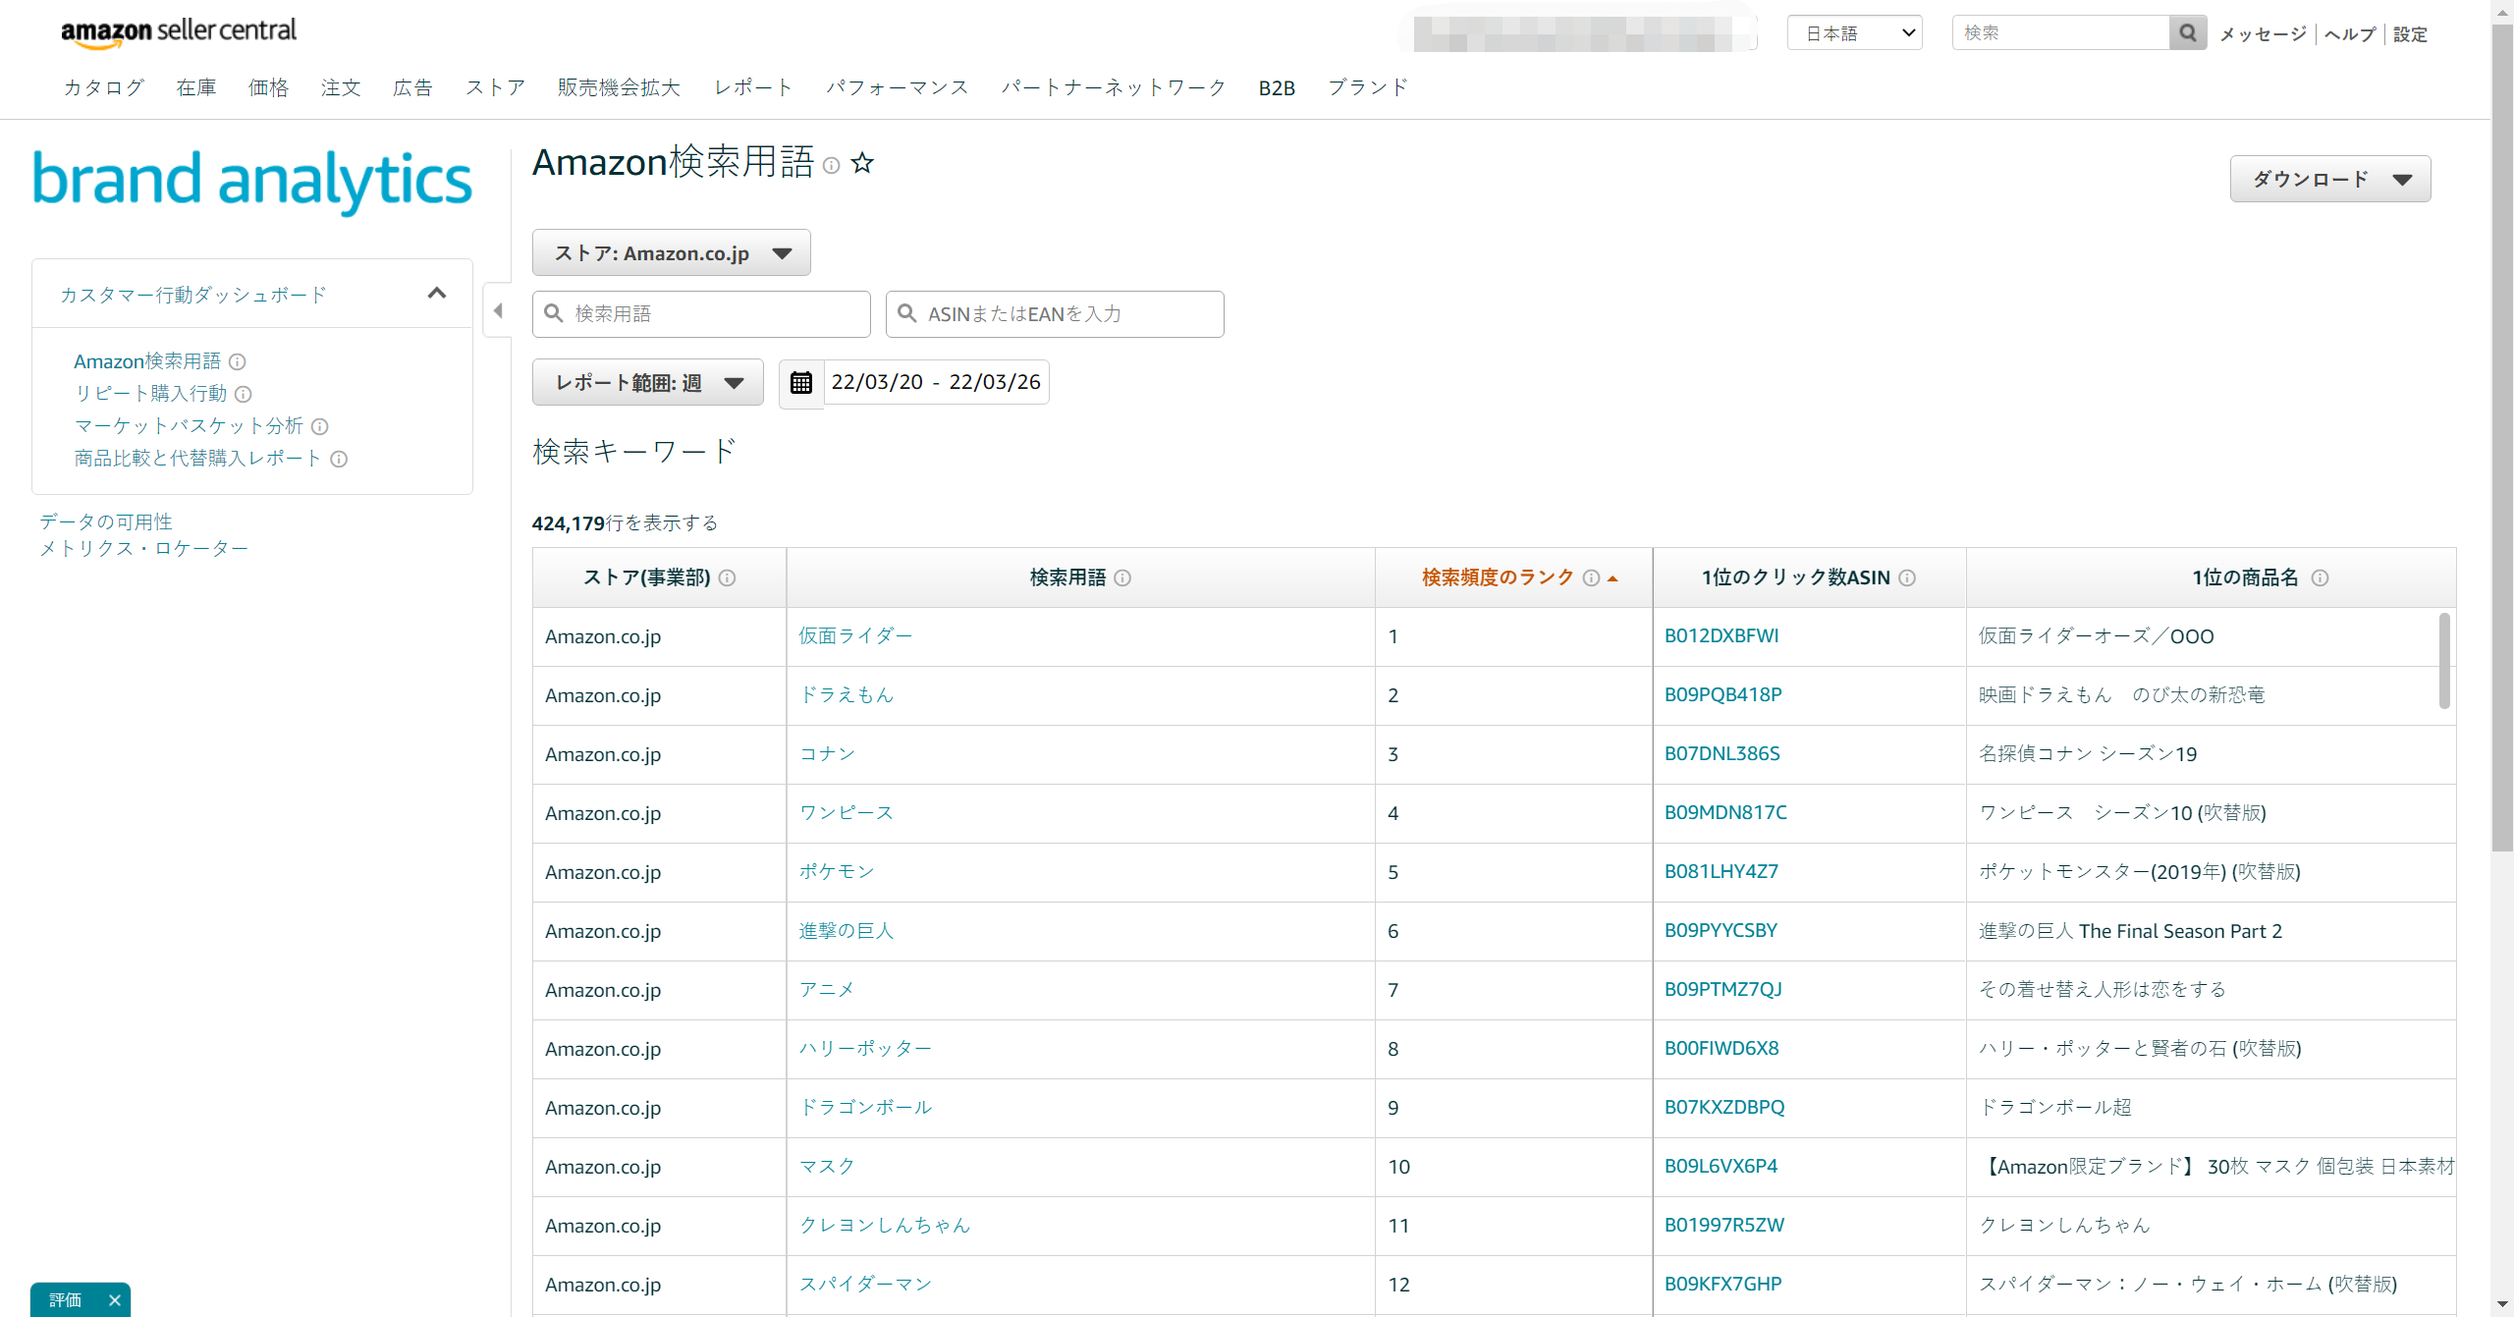Click the table's inner vertical scrollbar
2514x1317 pixels.
(x=2444, y=660)
